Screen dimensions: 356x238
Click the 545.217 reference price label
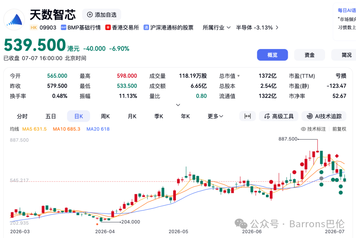coord(19,180)
